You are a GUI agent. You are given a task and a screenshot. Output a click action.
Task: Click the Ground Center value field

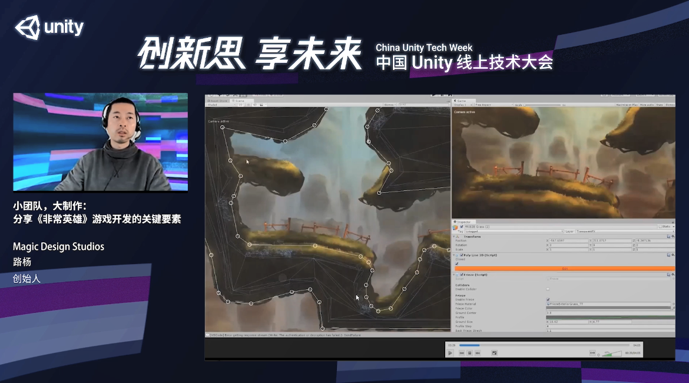click(610, 313)
